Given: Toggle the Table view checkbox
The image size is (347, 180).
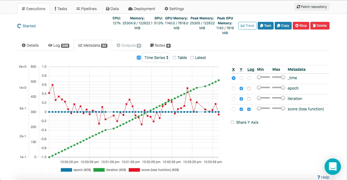Looking at the screenshot, I should 174,58.
